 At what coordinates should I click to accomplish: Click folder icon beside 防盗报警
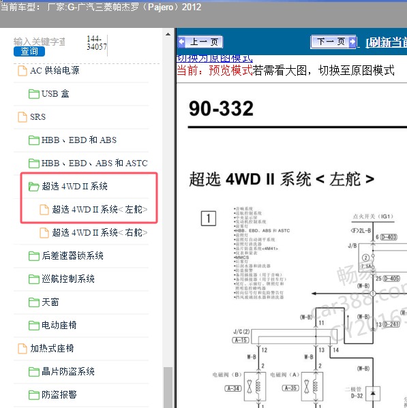(x=34, y=395)
